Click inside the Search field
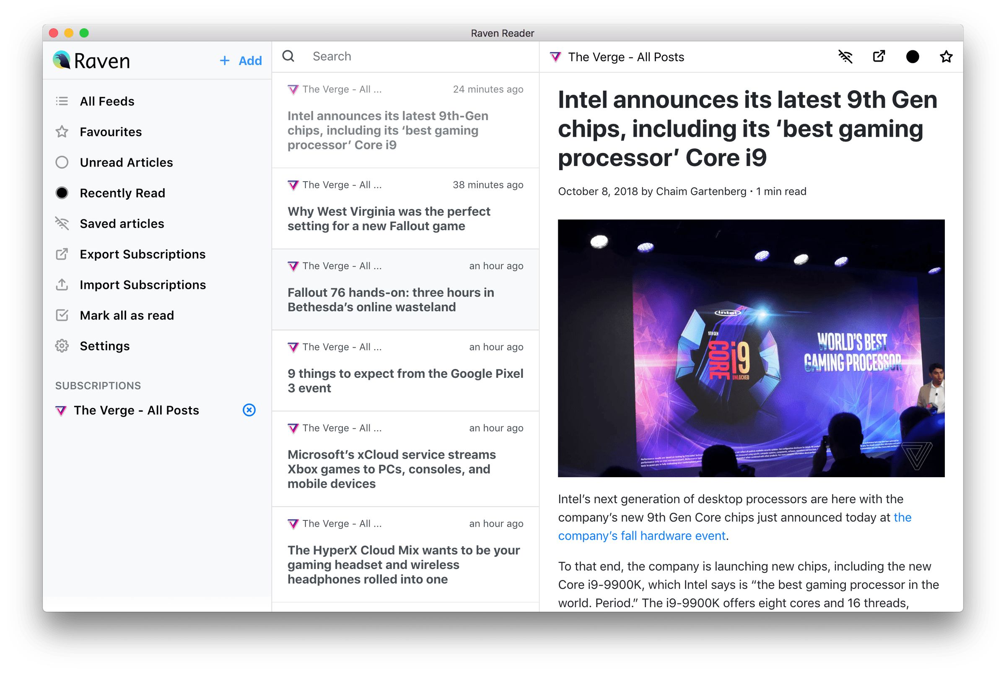Image resolution: width=1006 pixels, height=673 pixels. [x=386, y=56]
